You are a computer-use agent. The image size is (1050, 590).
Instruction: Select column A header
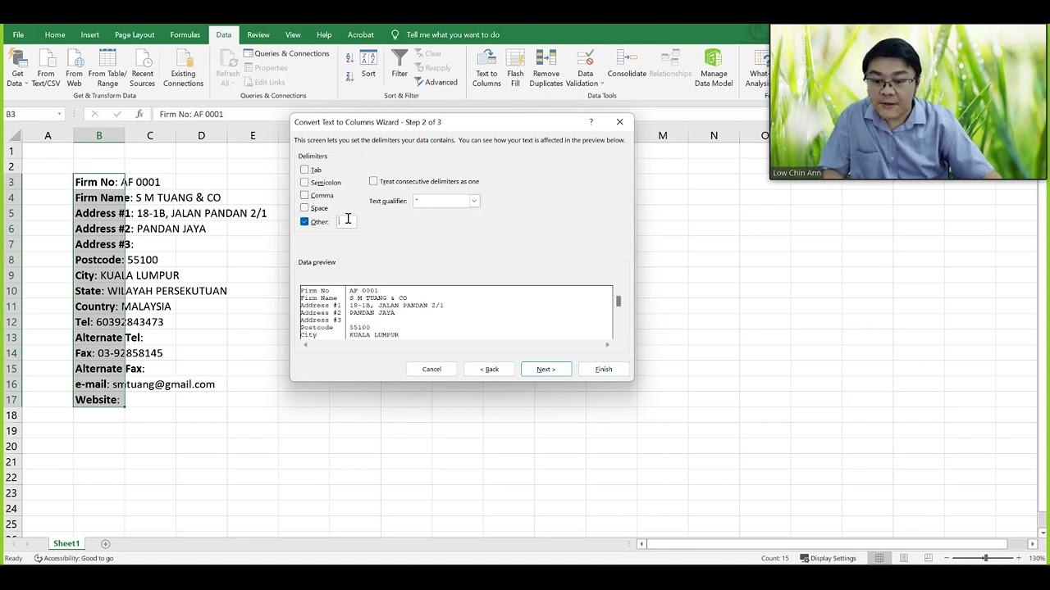coord(48,135)
